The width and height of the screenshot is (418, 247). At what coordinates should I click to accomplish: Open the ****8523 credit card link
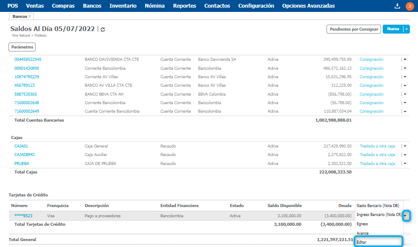[23, 216]
